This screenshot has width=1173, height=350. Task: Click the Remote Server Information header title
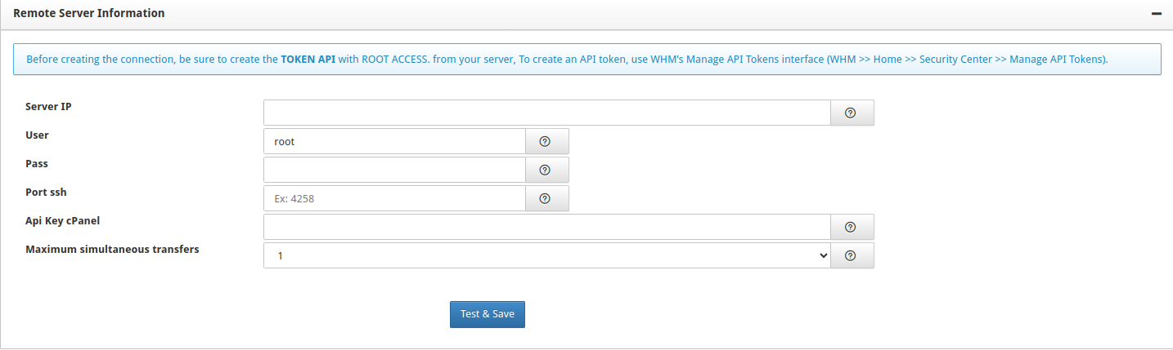click(89, 13)
